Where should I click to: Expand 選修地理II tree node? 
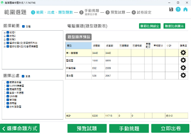click(5, 46)
